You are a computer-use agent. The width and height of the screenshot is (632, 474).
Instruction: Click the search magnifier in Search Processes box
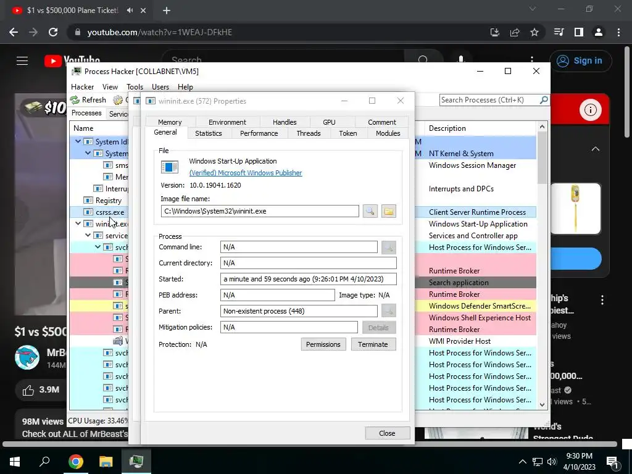[543, 99]
